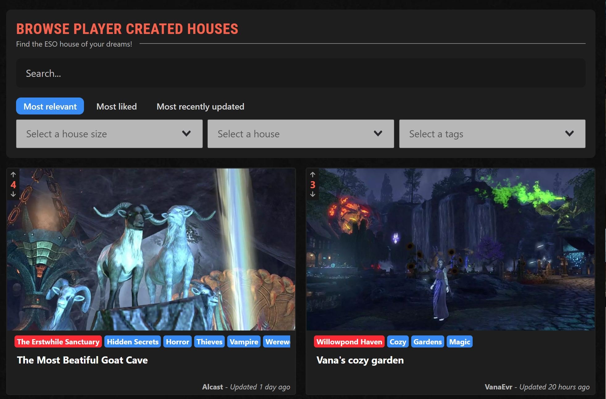Sort by Most liked
This screenshot has height=399, width=606.
click(x=116, y=106)
